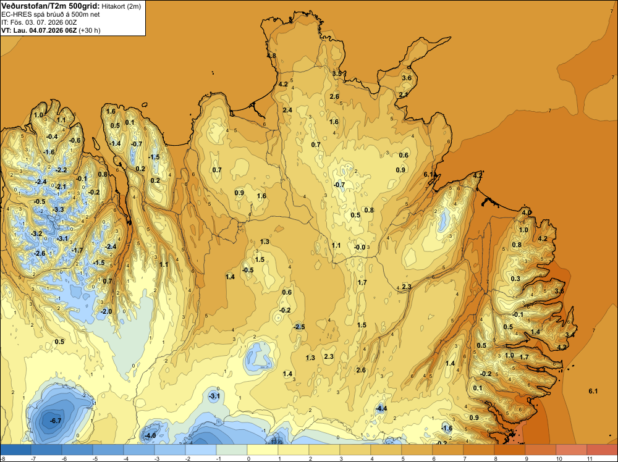Click the initial time "IT: Fös. 03. 07. 2026 00Z"
The image size is (618, 462).
[39, 22]
